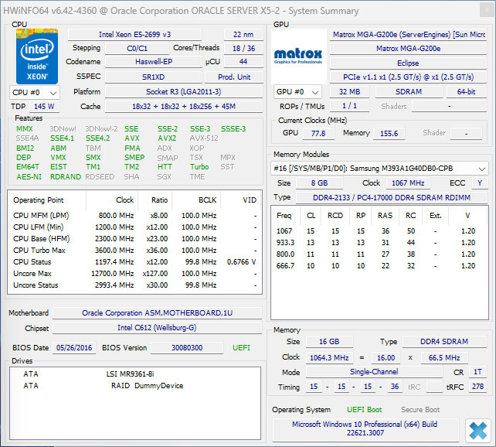The width and height of the screenshot is (496, 447).
Task: Click the greyed AVX-512 feature label
Action: pyautogui.click(x=204, y=138)
